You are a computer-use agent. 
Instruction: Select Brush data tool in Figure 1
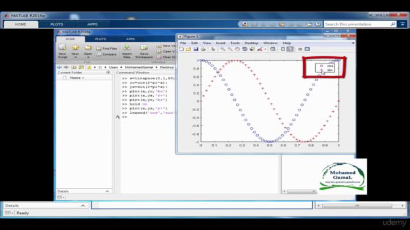pos(259,49)
